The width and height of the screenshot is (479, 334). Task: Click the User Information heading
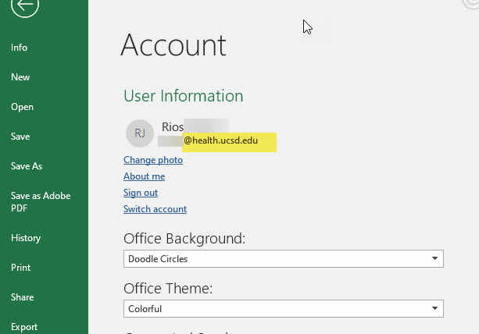(184, 96)
